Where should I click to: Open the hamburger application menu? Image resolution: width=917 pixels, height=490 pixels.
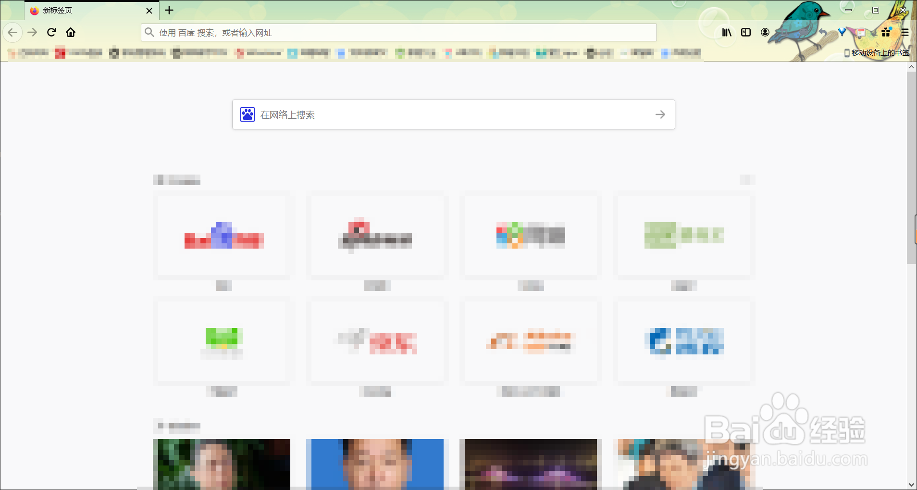[x=905, y=32]
